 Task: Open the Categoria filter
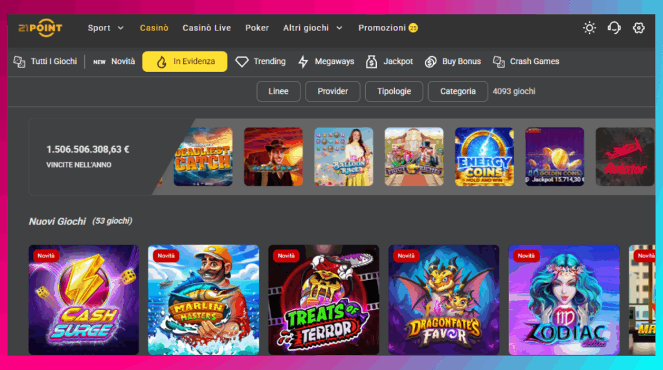click(458, 91)
